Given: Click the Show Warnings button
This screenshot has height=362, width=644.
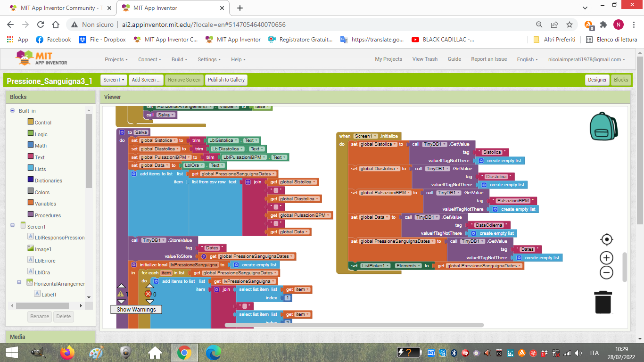Looking at the screenshot, I should point(136,309).
